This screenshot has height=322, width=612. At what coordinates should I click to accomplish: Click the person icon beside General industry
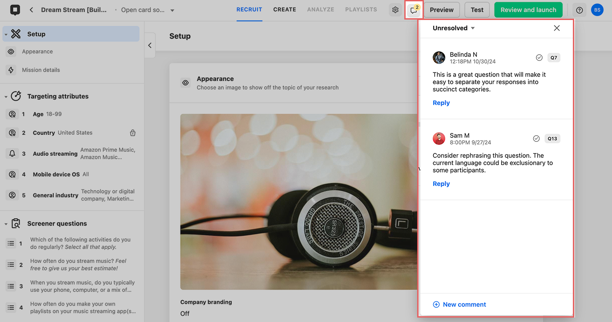(x=12, y=195)
